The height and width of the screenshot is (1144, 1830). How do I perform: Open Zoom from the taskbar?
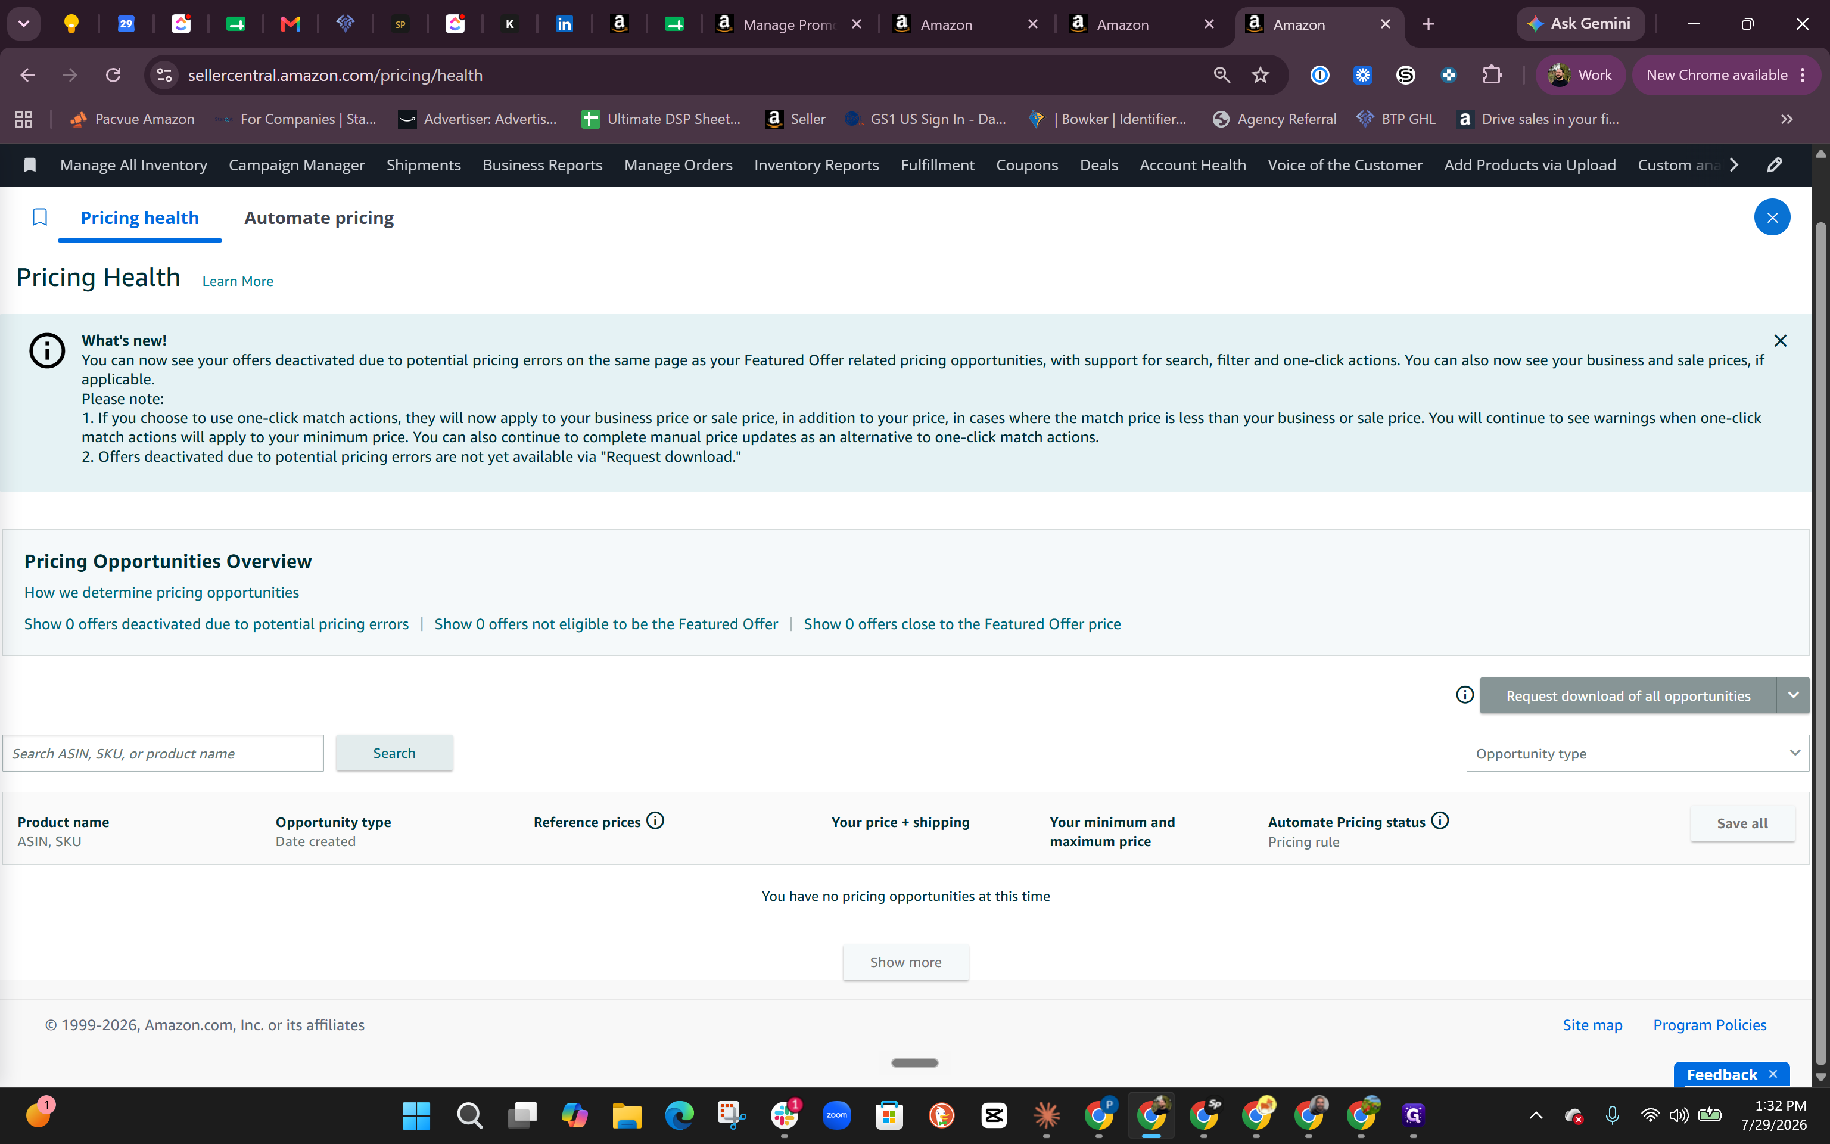click(837, 1114)
